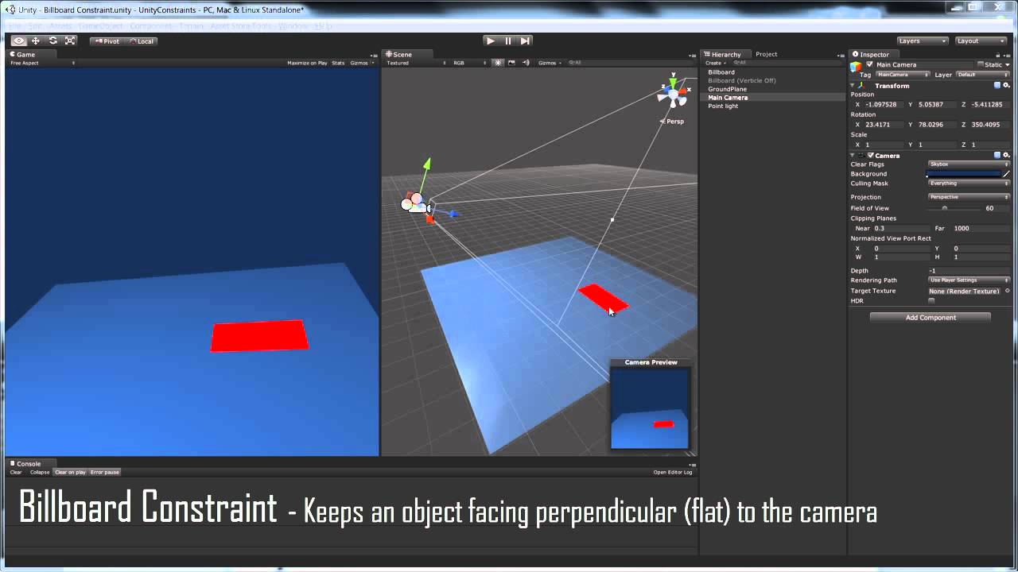
Task: Open the Tag dropdown (MainCamera)
Action: point(903,75)
